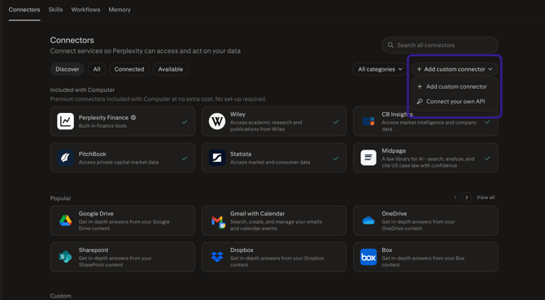Image resolution: width=545 pixels, height=300 pixels.
Task: Click the Statista logo icon
Action: click(x=217, y=158)
